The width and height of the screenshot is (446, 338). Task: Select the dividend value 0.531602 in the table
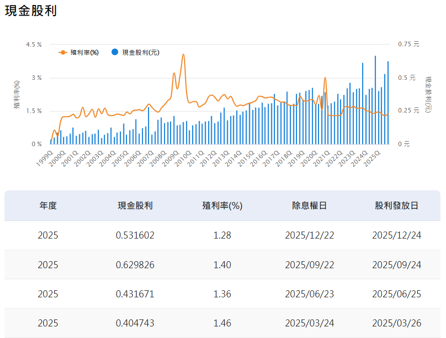coord(136,235)
